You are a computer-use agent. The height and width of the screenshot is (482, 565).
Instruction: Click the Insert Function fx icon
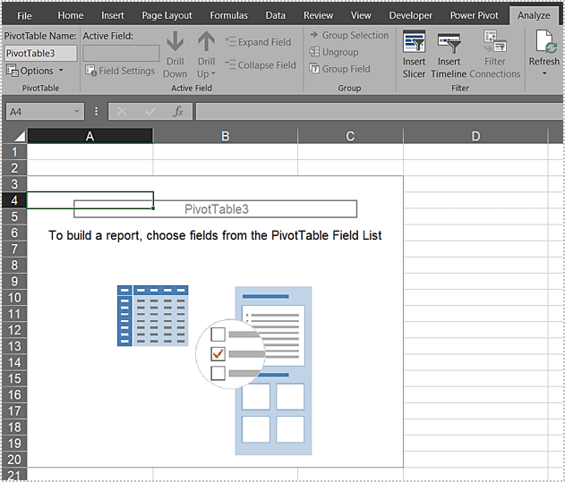click(178, 112)
